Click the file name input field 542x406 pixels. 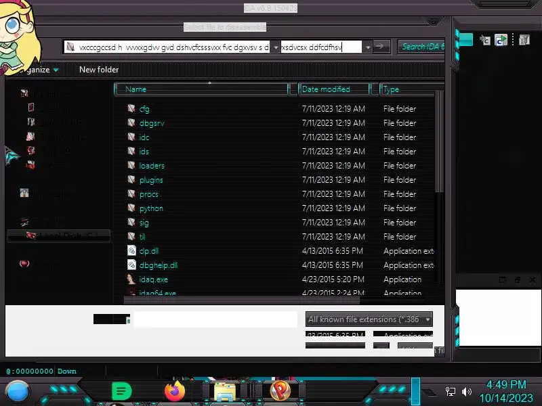click(x=215, y=319)
